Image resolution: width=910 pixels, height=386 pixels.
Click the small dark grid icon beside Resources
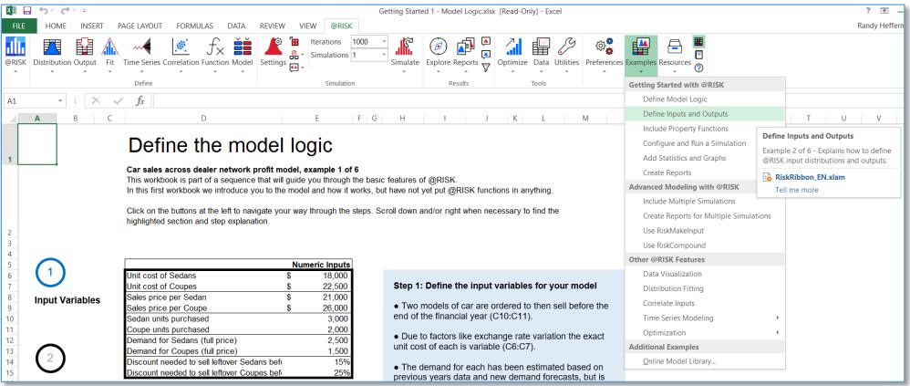(x=698, y=41)
